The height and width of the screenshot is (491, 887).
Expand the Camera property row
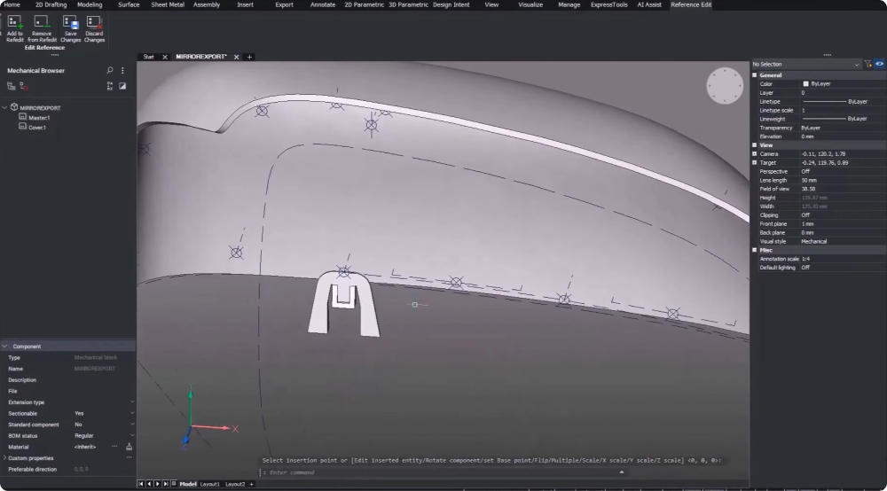tap(755, 153)
